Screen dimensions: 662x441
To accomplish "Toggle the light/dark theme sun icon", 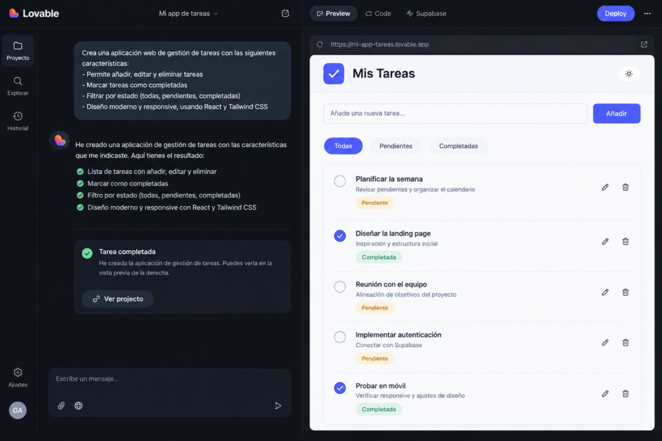I will point(628,74).
